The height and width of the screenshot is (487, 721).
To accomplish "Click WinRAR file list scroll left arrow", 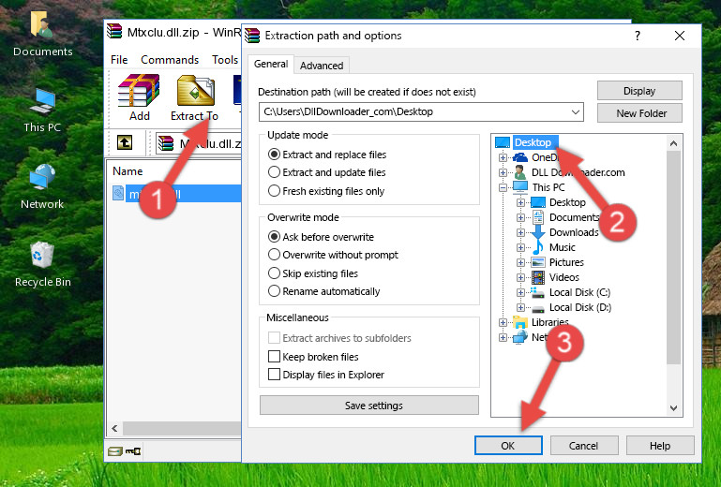I will (114, 428).
